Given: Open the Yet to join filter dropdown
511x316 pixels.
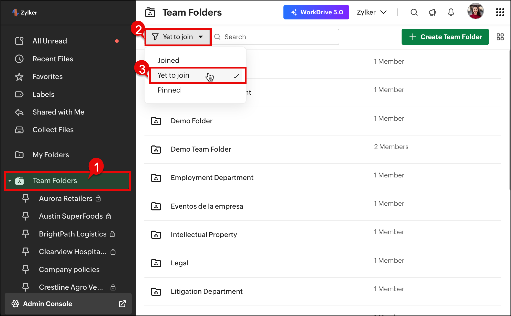Looking at the screenshot, I should point(178,37).
